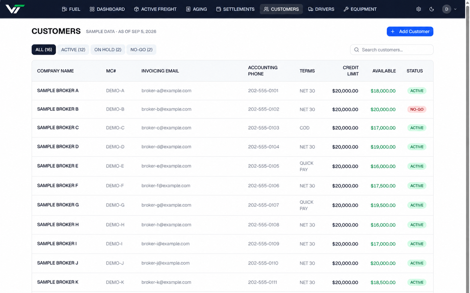Click ACTIVE badge for Sample Broker A
Screen dimensions: 470x293
point(417,91)
